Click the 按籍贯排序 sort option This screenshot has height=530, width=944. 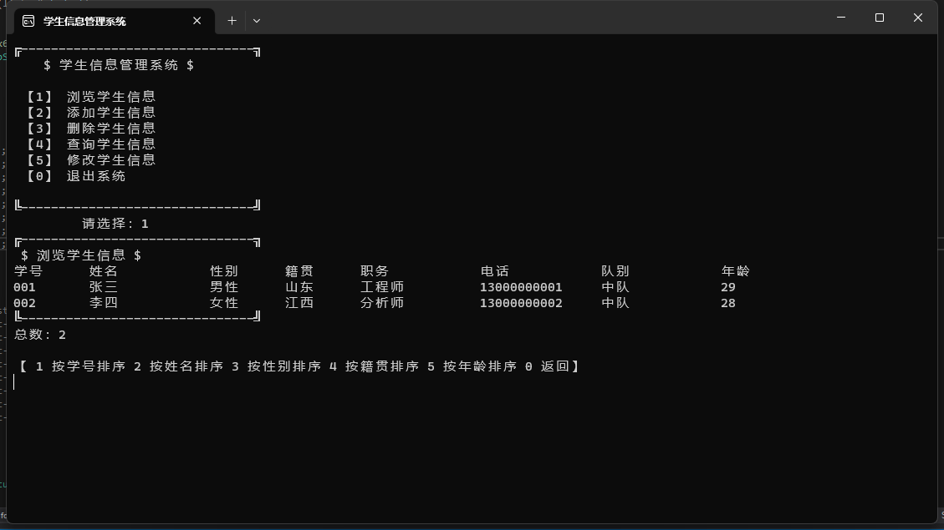point(383,366)
